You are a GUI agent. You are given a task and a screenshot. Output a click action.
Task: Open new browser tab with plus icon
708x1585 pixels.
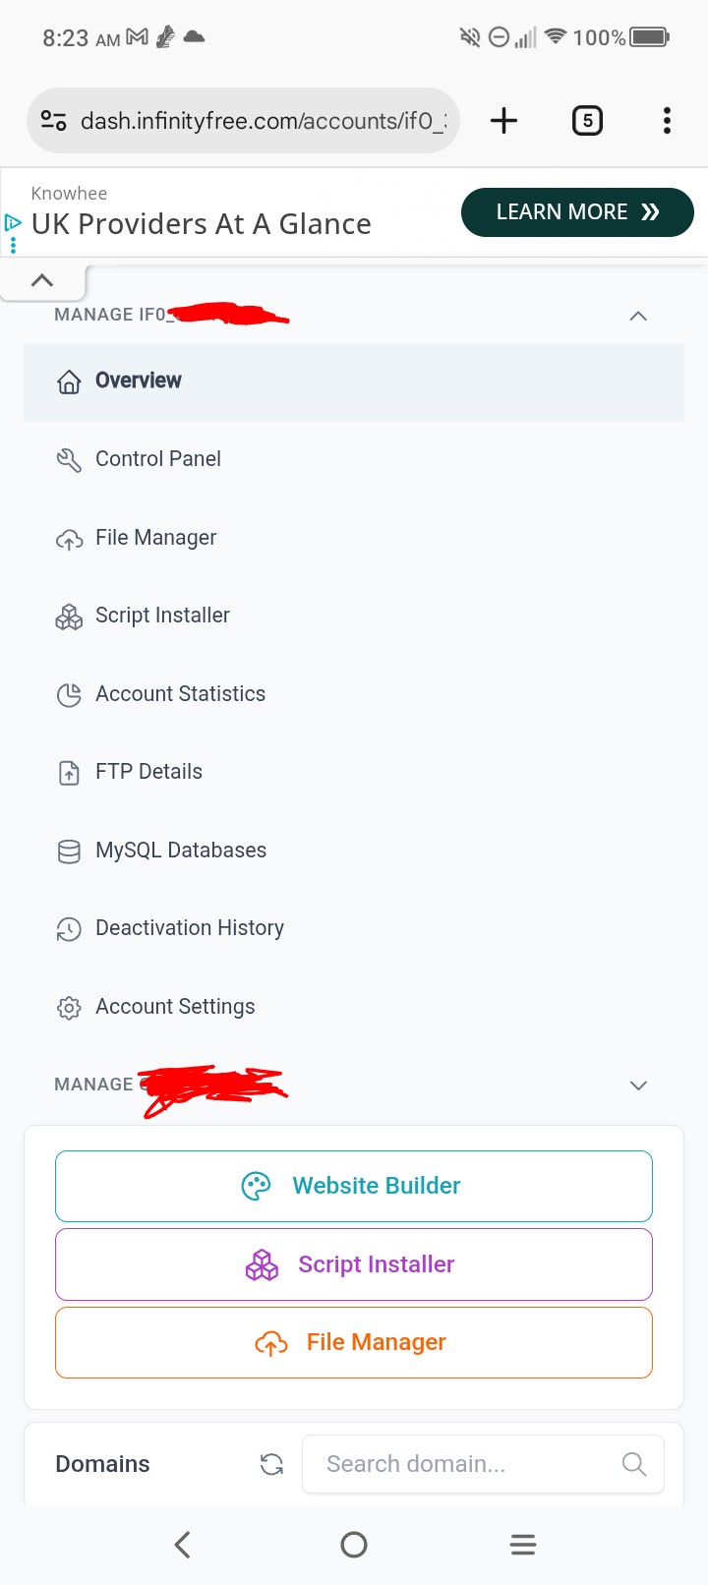pyautogui.click(x=503, y=121)
